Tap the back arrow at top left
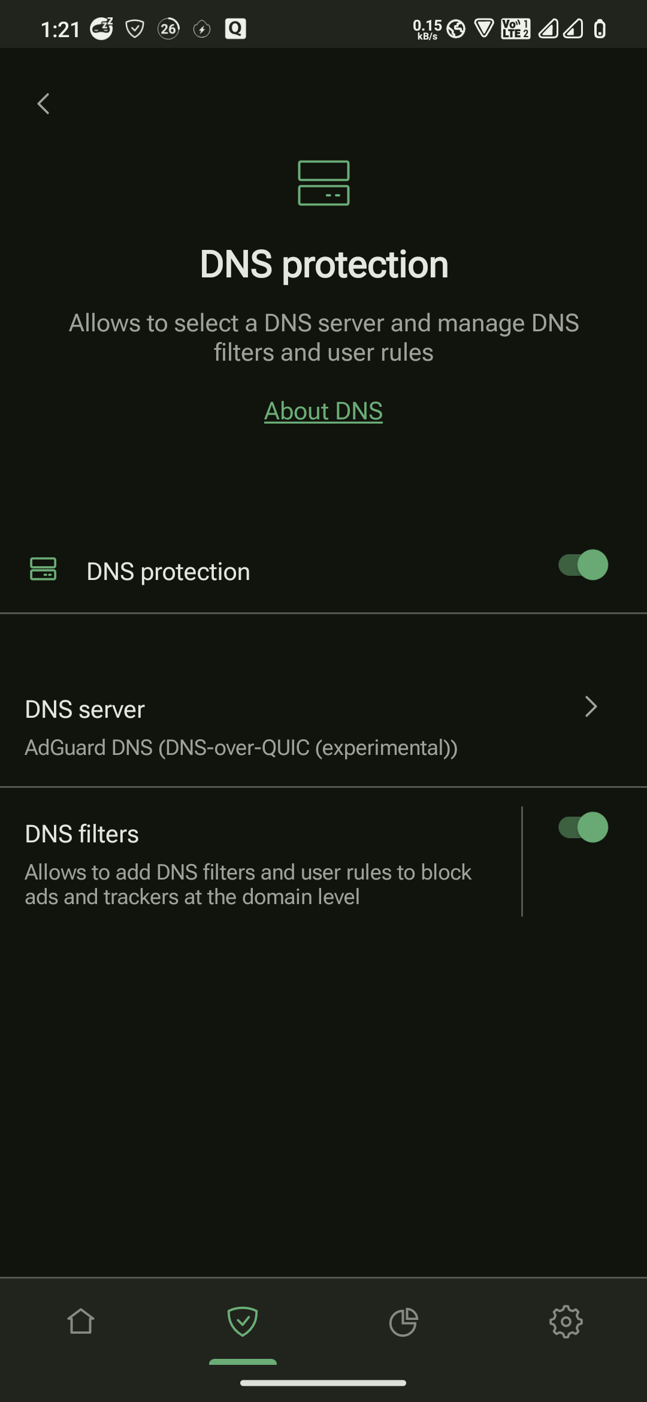The height and width of the screenshot is (1402, 647). [x=43, y=103]
